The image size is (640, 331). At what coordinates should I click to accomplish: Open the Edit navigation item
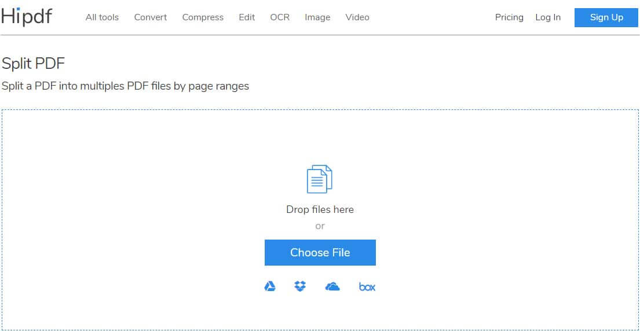pyautogui.click(x=247, y=17)
